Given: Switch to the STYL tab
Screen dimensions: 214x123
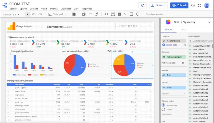Looking at the screenshot, I should [x=184, y=30].
